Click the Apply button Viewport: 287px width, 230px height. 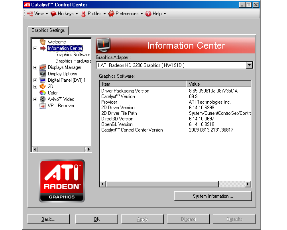(x=142, y=219)
